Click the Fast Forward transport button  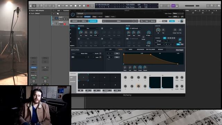71,6
